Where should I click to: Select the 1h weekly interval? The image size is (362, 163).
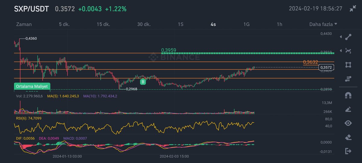pyautogui.click(x=280, y=24)
